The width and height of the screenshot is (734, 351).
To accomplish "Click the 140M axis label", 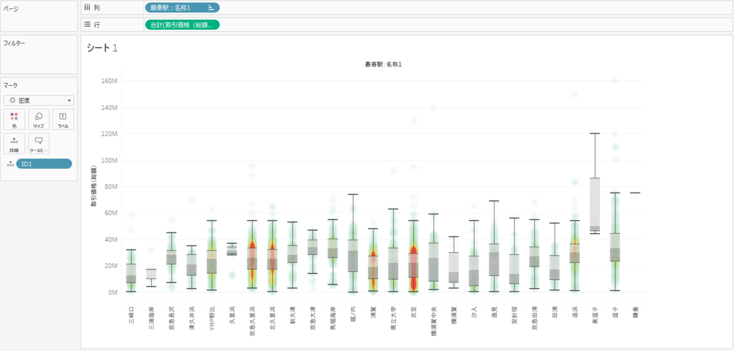I will pos(109,107).
